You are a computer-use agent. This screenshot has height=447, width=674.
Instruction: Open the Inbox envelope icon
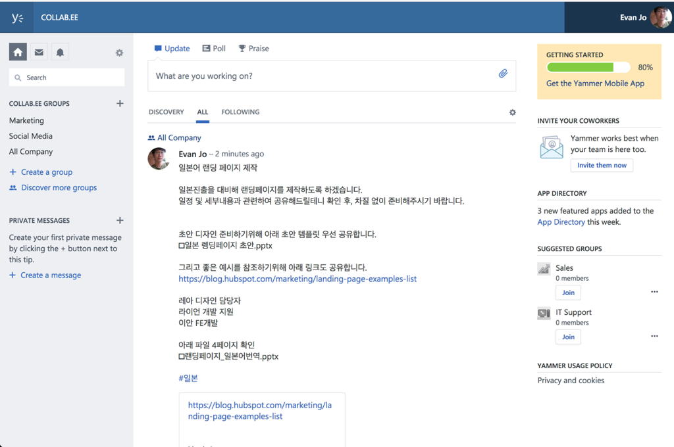39,53
